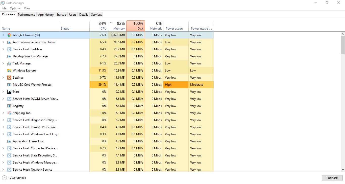Click the Start process icon
This screenshot has width=345, height=184.
coord(9,92)
